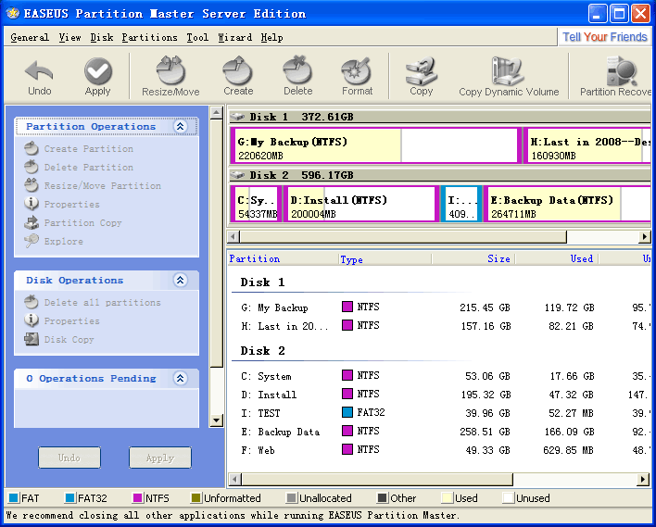Open the General menu
Screen dimensions: 656x527
(30, 37)
